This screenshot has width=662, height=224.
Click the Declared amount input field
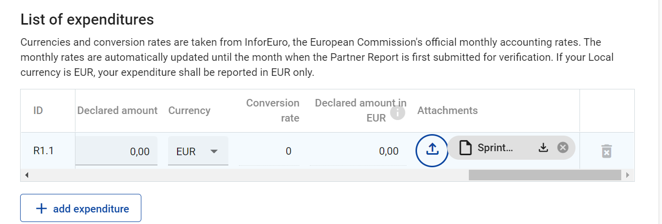pos(116,151)
